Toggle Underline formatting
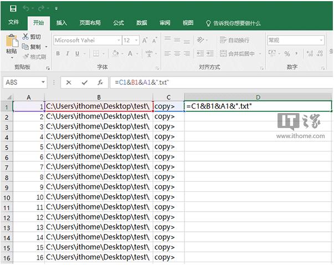Viewport: 334px width, 265px height. [76, 54]
